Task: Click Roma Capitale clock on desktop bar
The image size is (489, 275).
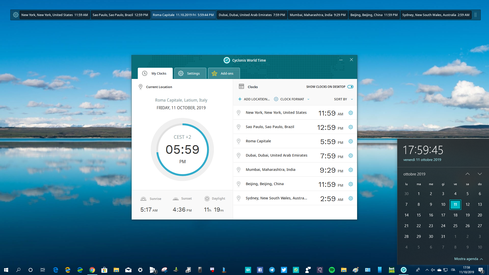Action: click(x=183, y=15)
